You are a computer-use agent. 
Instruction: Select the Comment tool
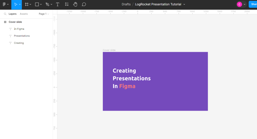coord(84,4)
